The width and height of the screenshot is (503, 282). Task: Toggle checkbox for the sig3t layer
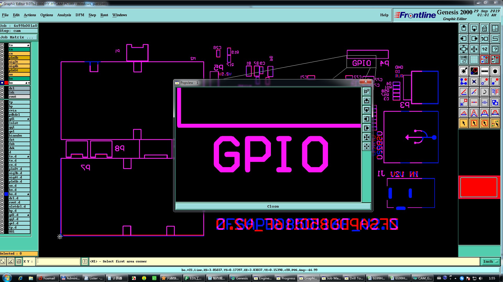(x=2, y=62)
